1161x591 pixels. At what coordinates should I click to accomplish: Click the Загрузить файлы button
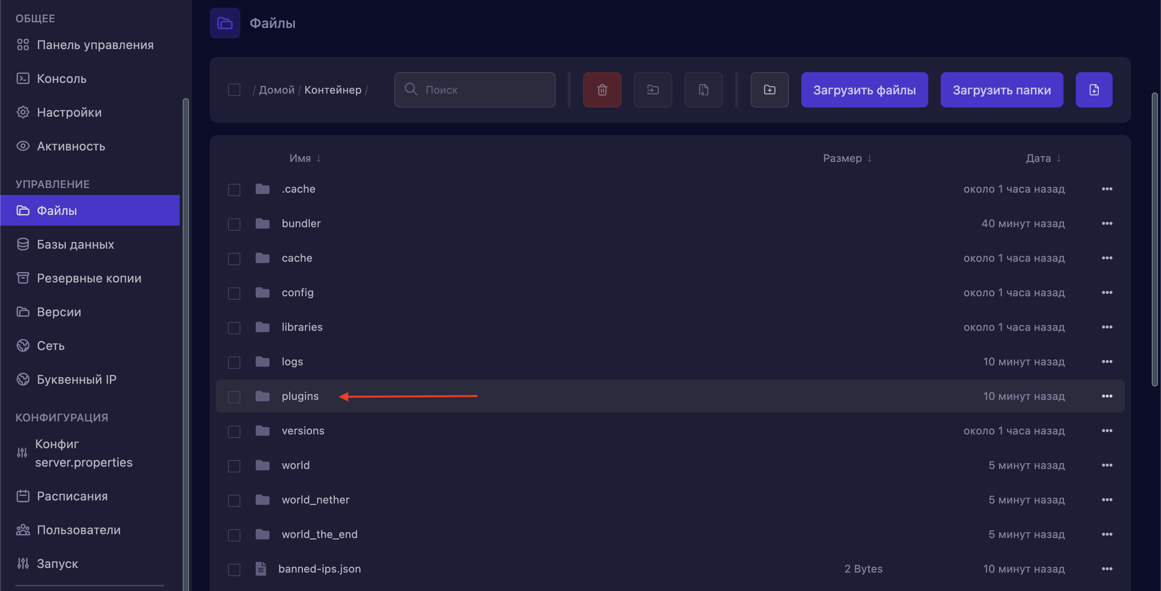864,90
